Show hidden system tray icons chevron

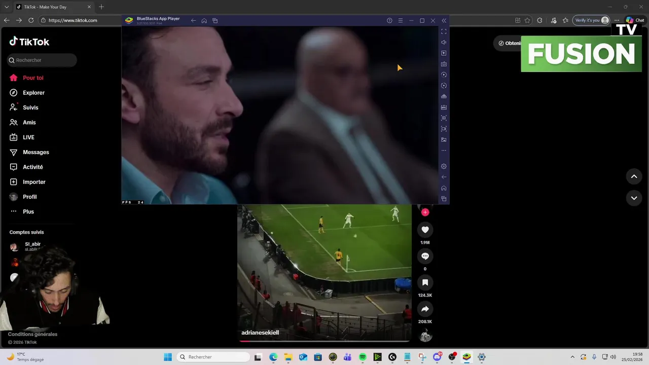[x=572, y=357]
